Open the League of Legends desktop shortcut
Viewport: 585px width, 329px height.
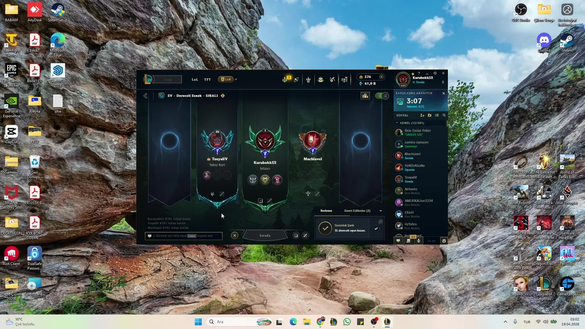(544, 288)
